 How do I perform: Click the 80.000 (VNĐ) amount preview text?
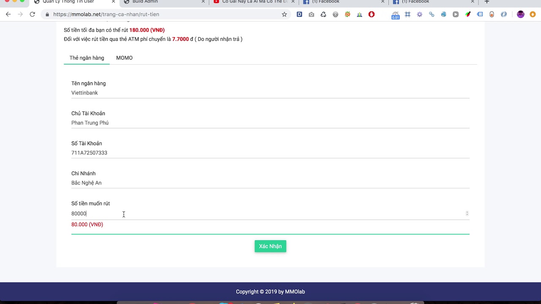[x=87, y=225]
